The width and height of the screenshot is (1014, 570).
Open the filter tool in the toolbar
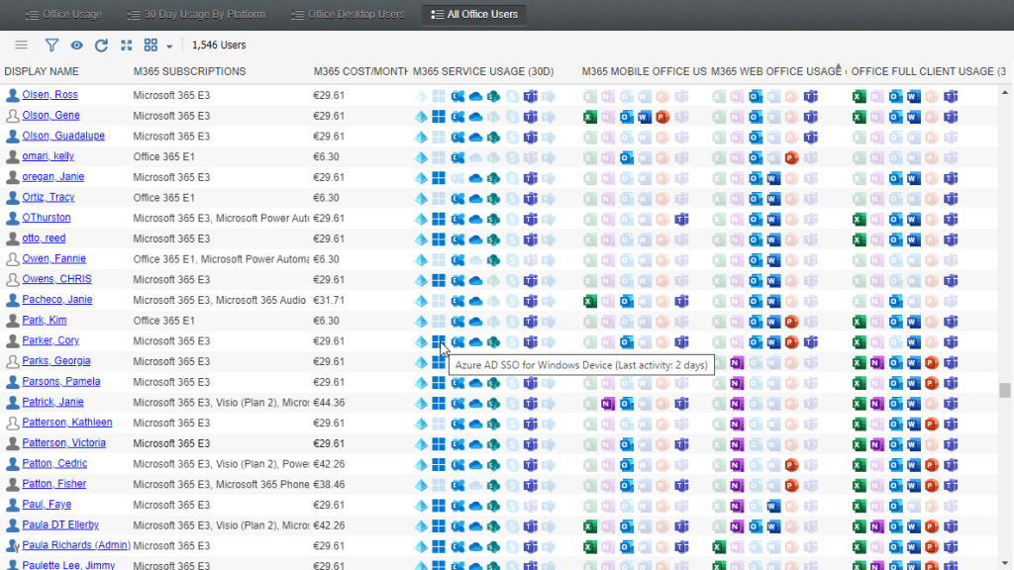(x=51, y=46)
